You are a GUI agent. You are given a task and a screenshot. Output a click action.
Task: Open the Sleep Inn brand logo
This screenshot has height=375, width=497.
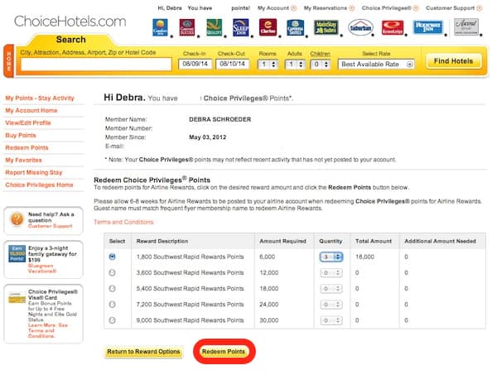coord(241,27)
